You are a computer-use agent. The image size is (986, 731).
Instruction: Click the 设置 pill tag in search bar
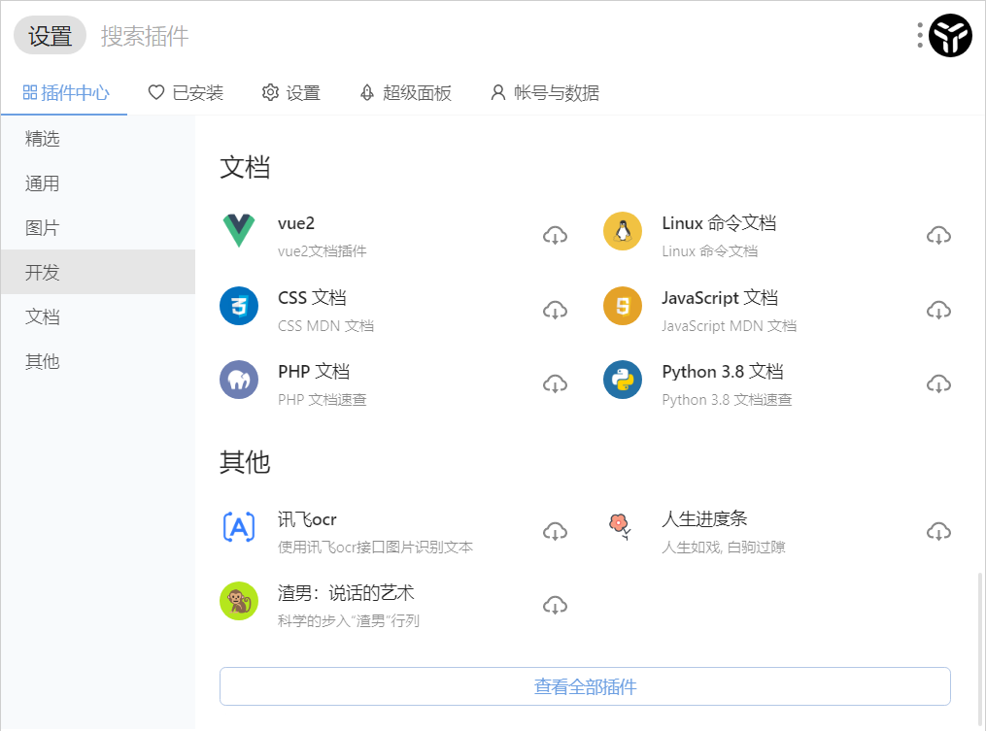click(50, 35)
